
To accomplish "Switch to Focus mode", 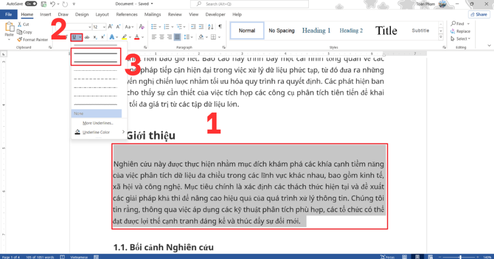I will (388, 257).
